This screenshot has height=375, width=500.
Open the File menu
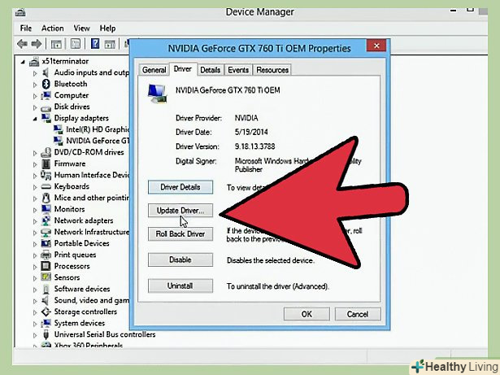tap(26, 28)
